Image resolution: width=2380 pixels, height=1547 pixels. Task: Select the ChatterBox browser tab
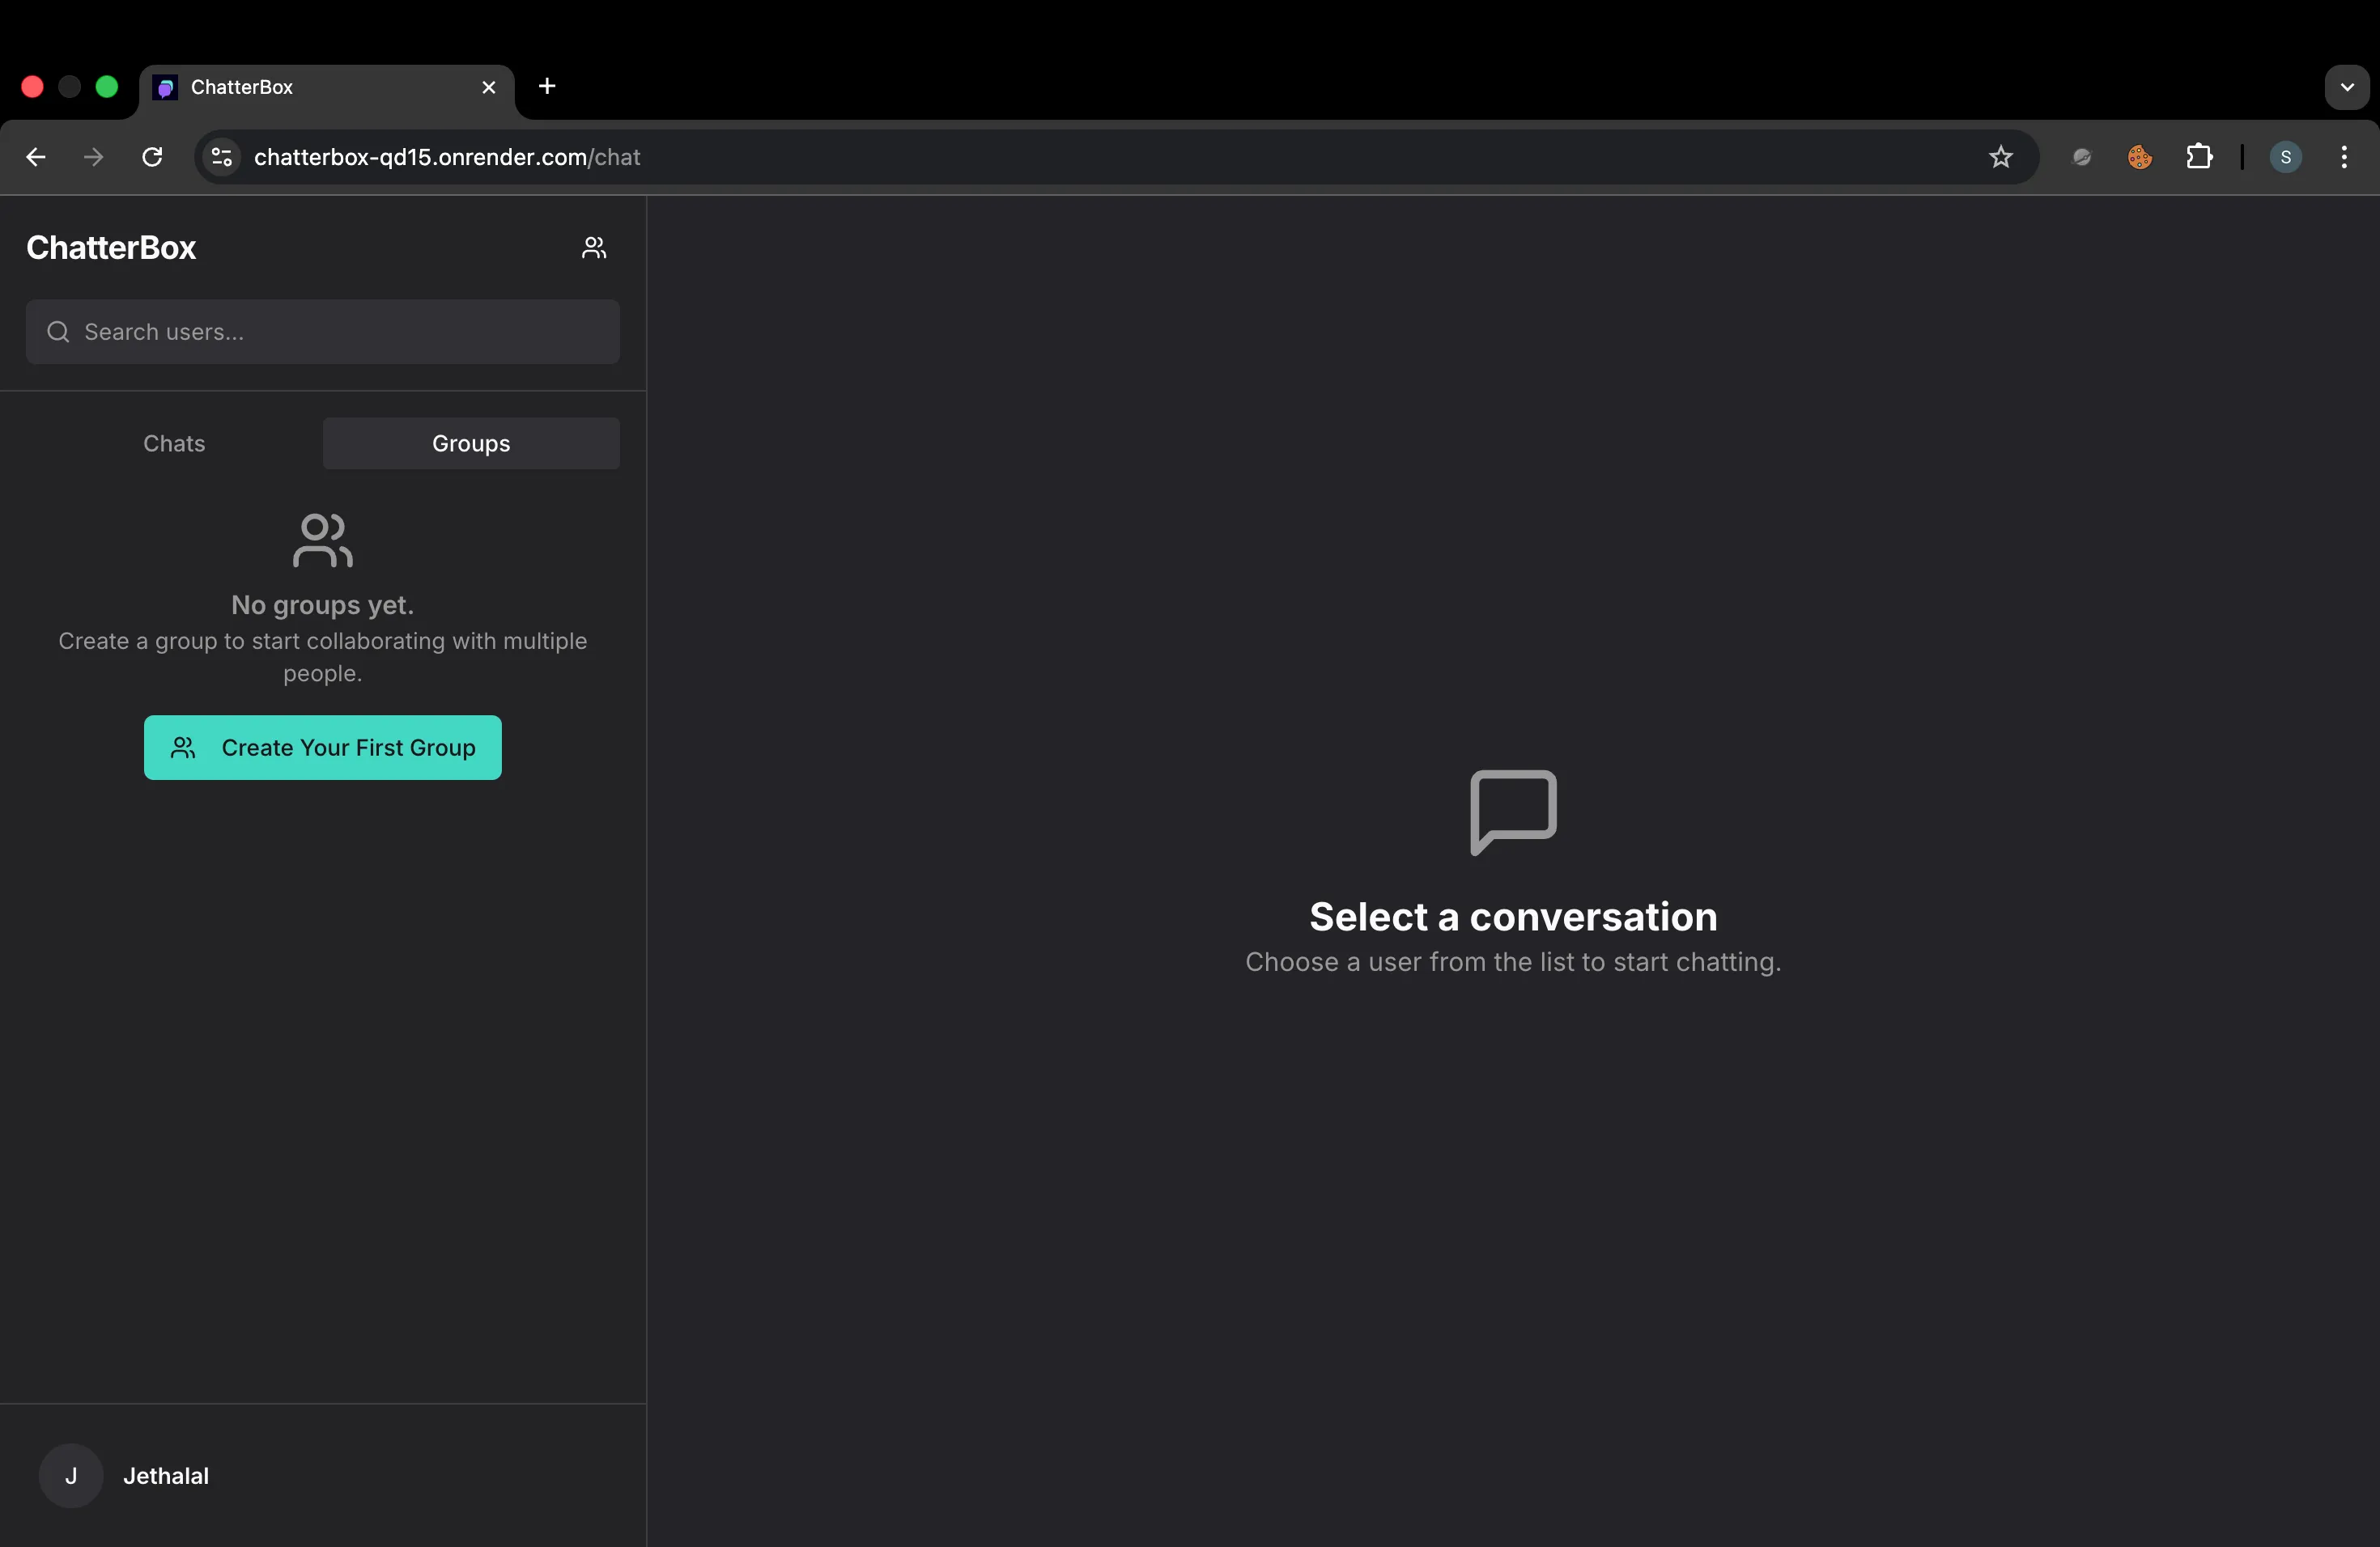click(x=326, y=88)
